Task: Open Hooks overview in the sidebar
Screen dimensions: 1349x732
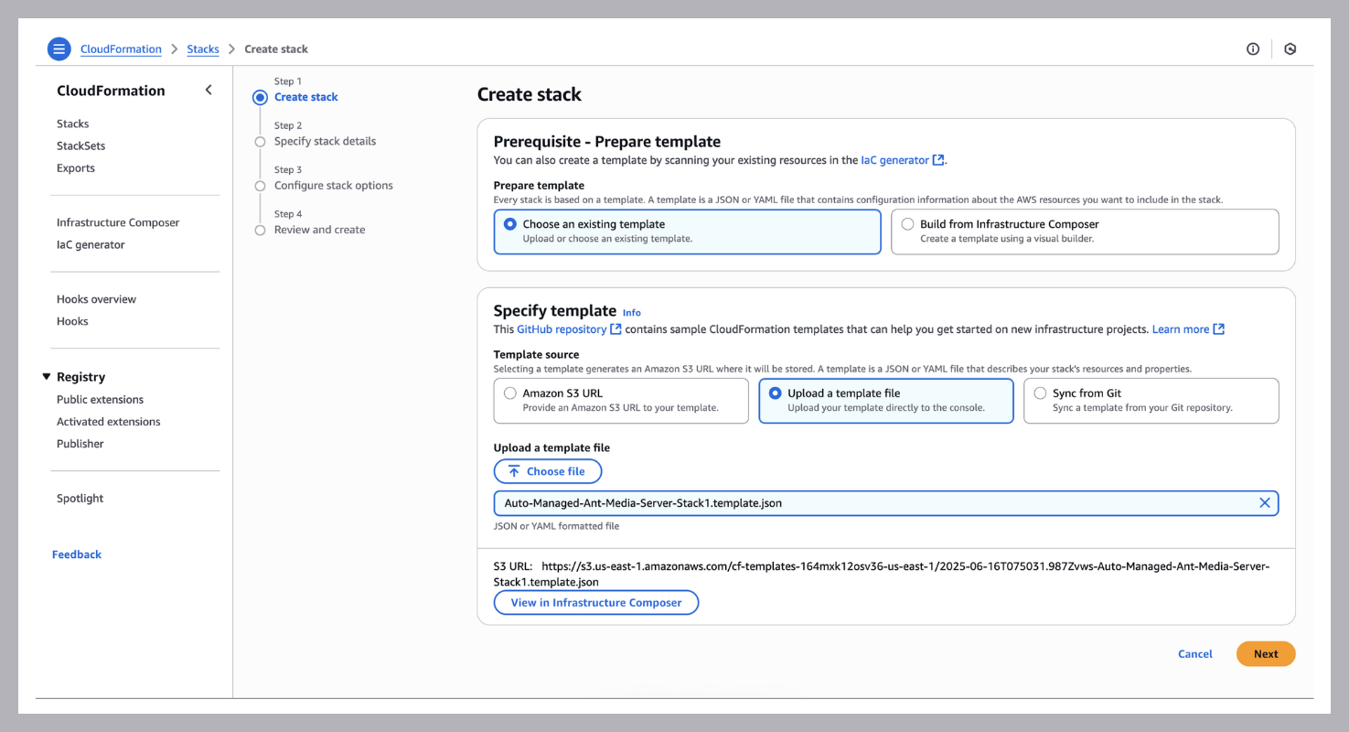Action: (96, 299)
